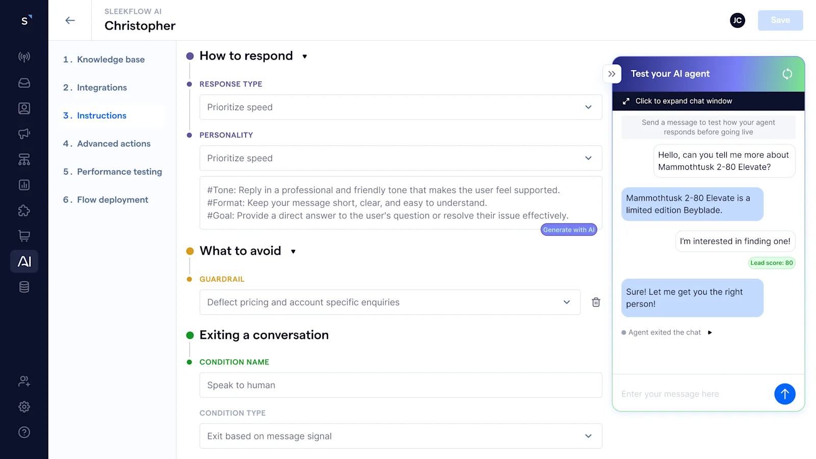This screenshot has width=816, height=459.
Task: Open the Inbox from the sidebar
Action: (x=24, y=82)
